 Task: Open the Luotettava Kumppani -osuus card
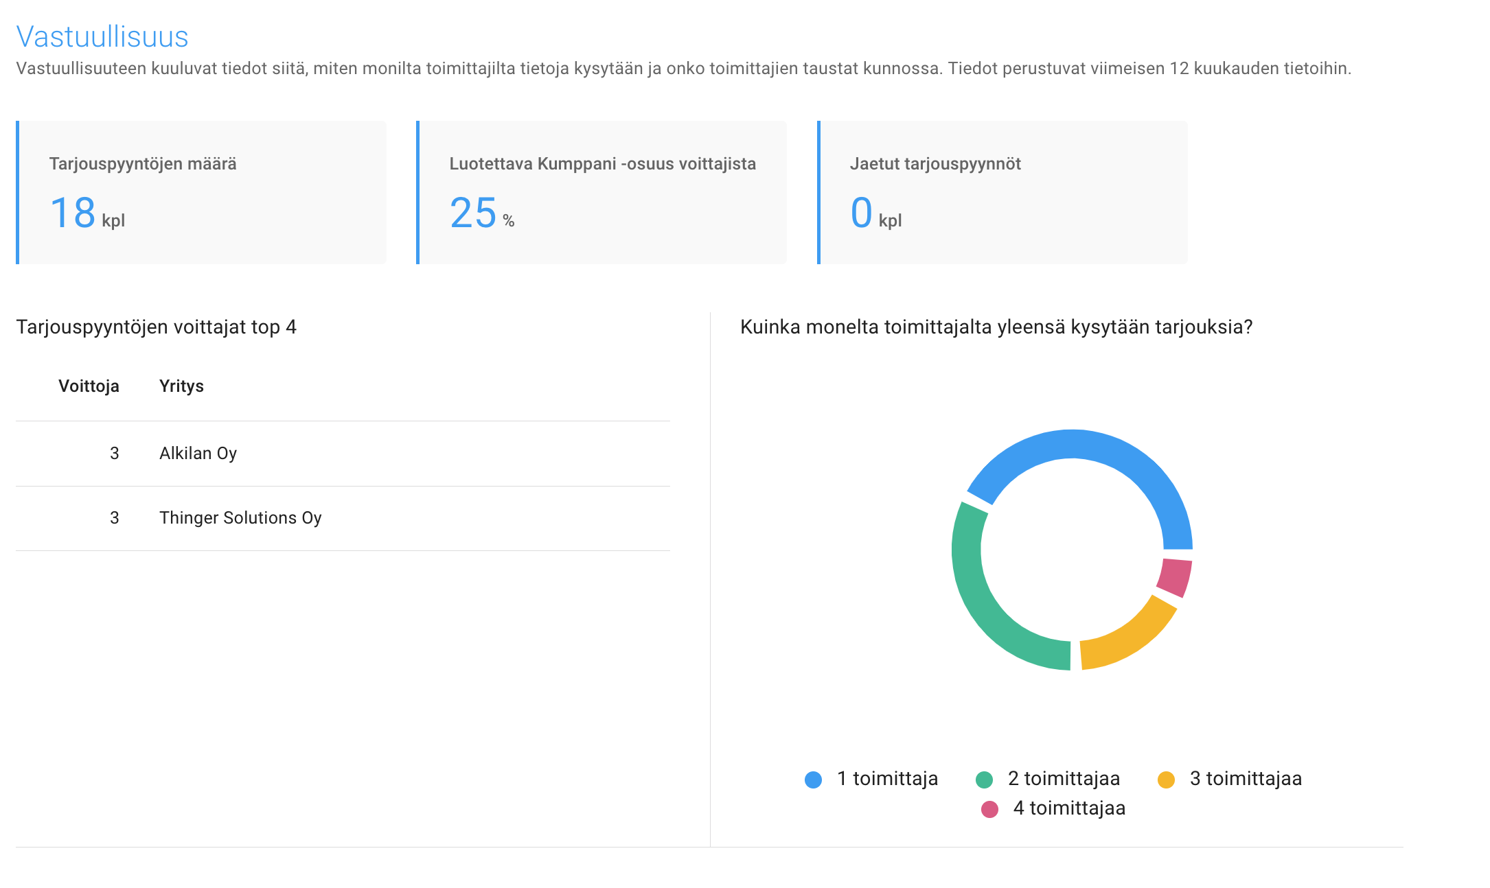coord(602,193)
